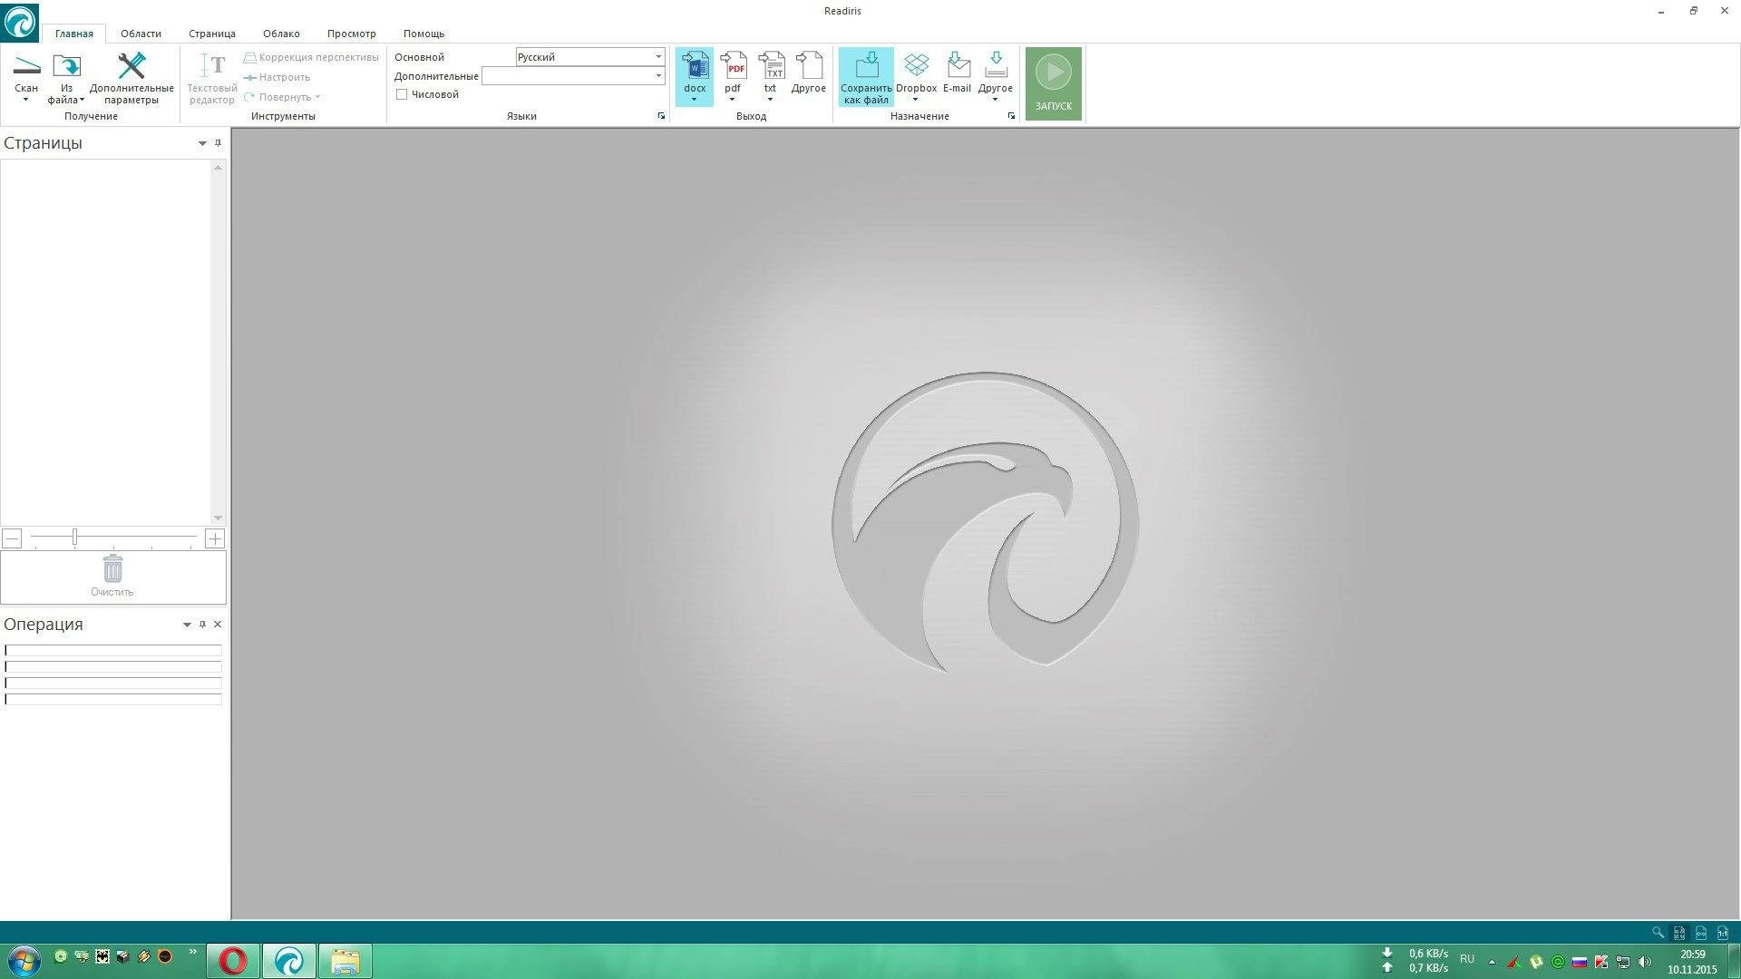This screenshot has width=1741, height=979.
Task: Click Страницы list scroll down arrow
Action: click(218, 518)
